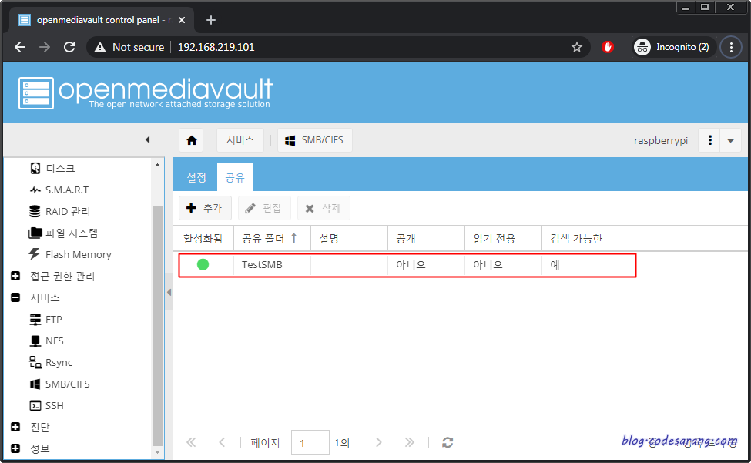Go to last page of the grid

coord(409,442)
